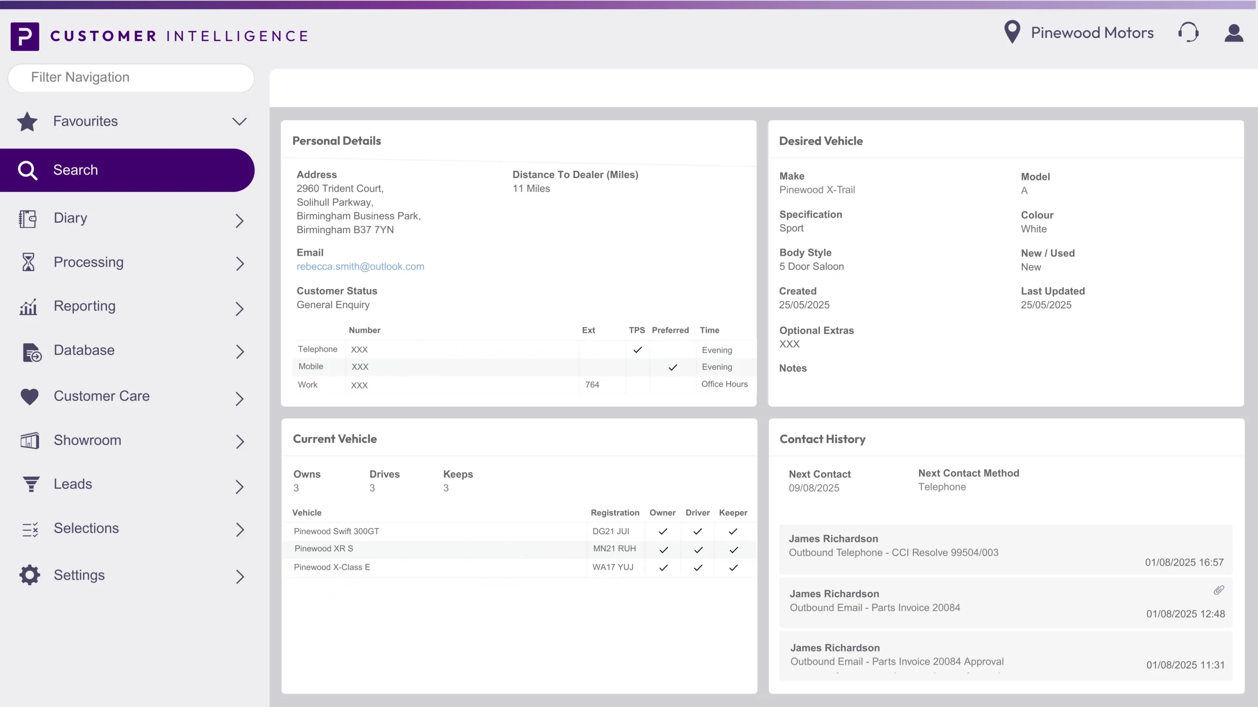Click the 5 Door Saloon body style
This screenshot has width=1258, height=707.
click(811, 267)
